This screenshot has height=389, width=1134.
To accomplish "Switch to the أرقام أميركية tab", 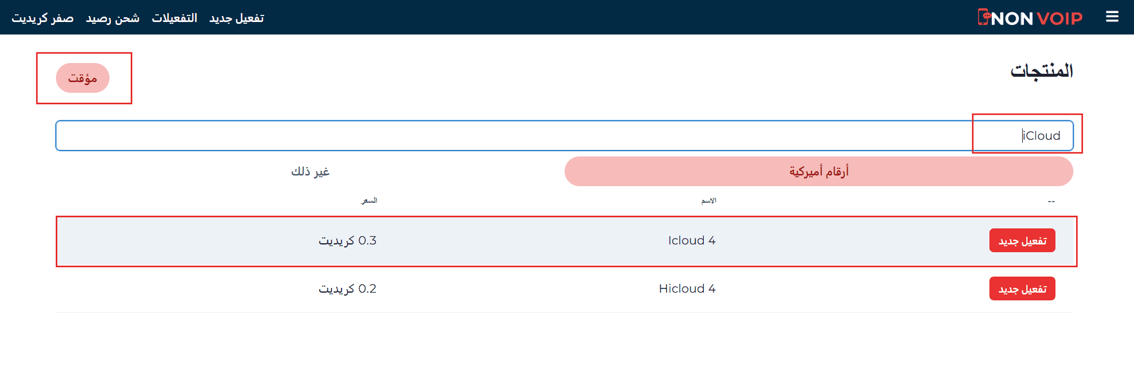I will click(818, 171).
